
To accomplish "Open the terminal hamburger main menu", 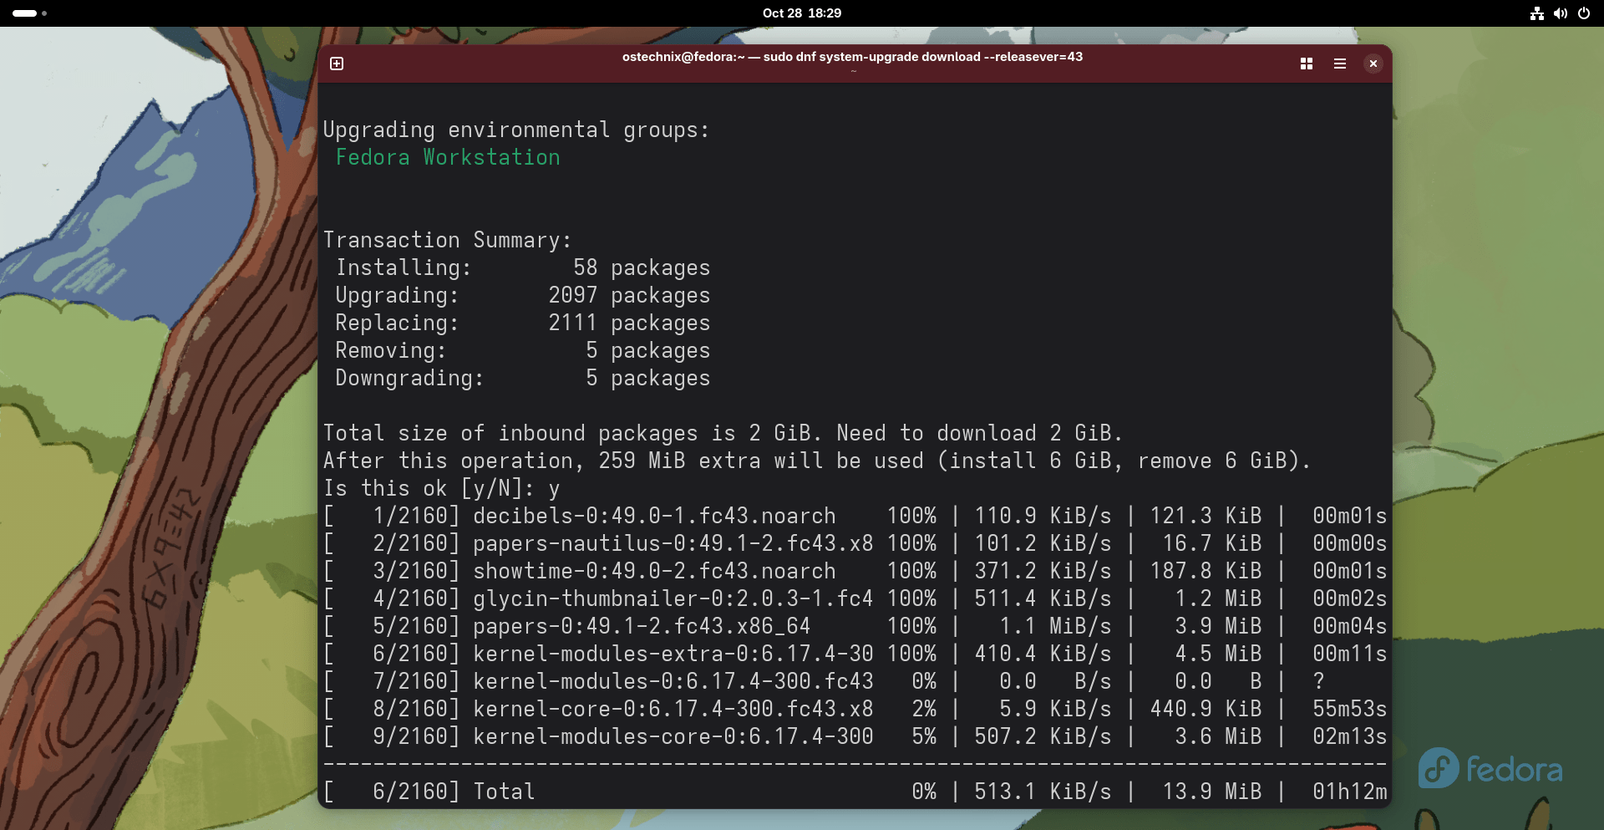I will (x=1340, y=64).
